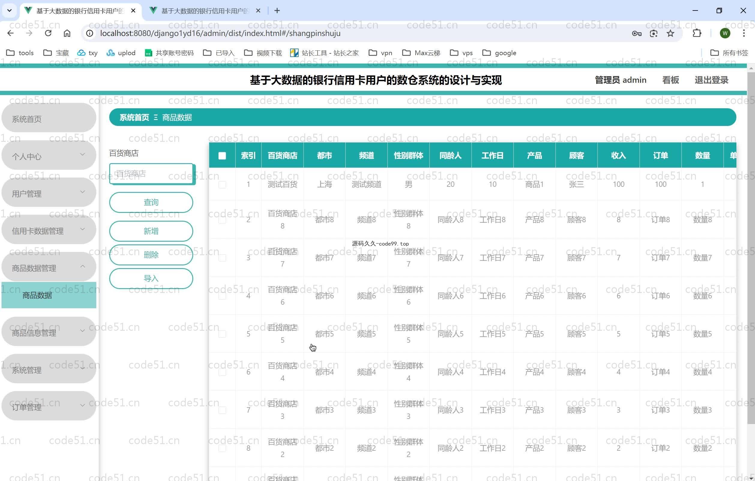
Task: Check the row with 测试百货
Action: tap(222, 184)
